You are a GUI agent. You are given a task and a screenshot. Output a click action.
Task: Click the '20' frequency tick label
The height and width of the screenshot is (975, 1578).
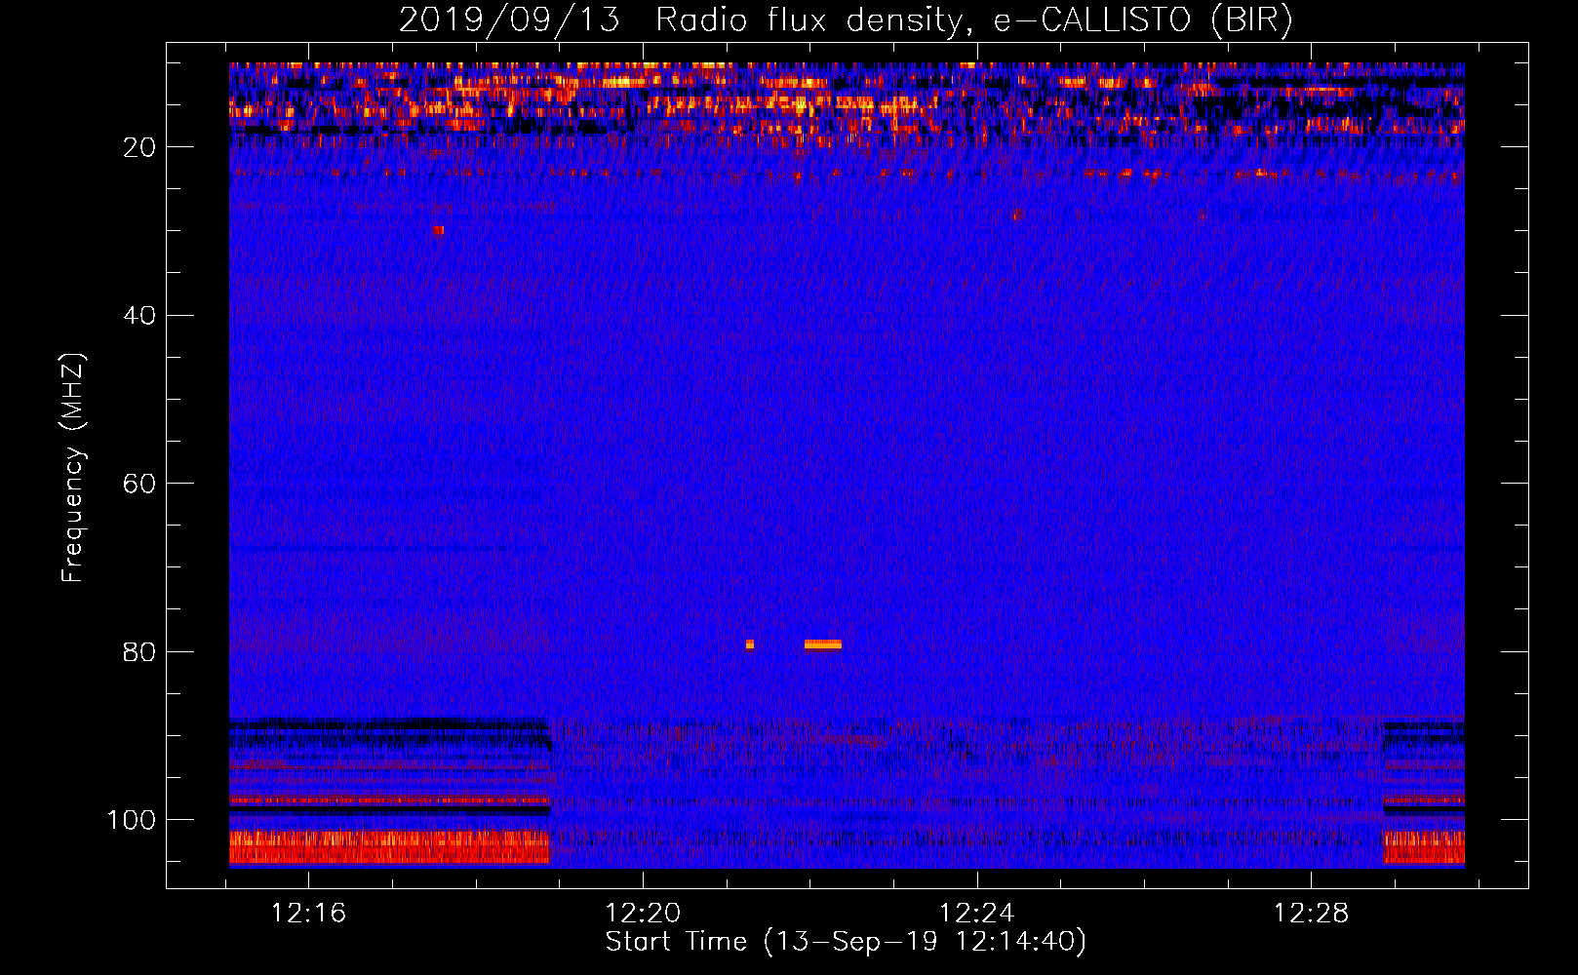pos(140,147)
